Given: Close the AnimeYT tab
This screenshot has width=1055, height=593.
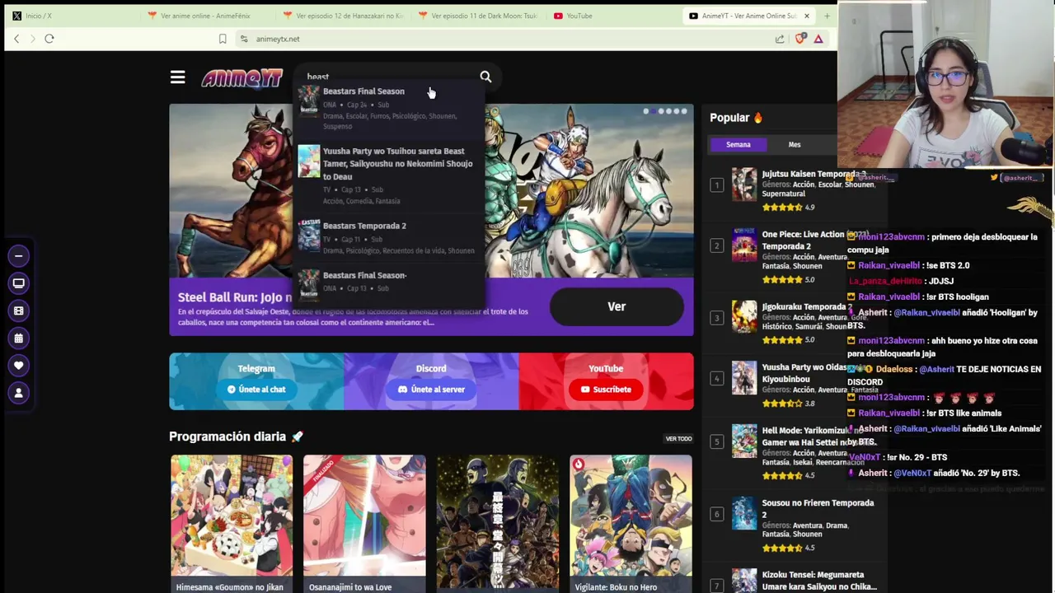Looking at the screenshot, I should tap(807, 16).
